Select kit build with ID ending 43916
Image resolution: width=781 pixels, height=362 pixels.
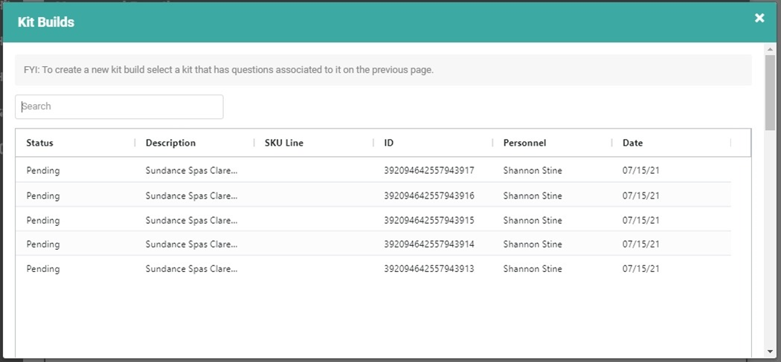428,195
